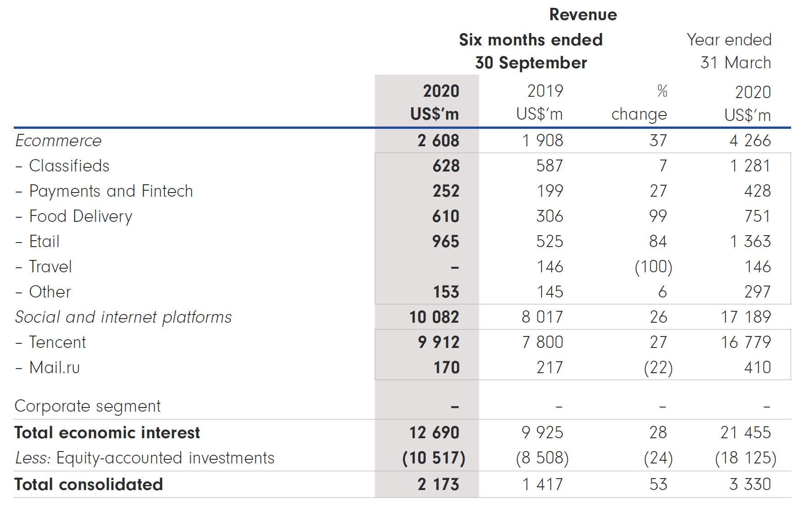Click the Travel row label

pyautogui.click(x=50, y=267)
